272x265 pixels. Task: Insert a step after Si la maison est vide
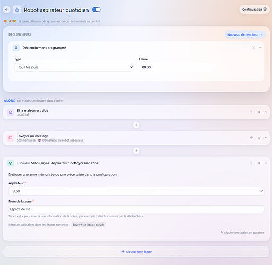tap(136, 125)
